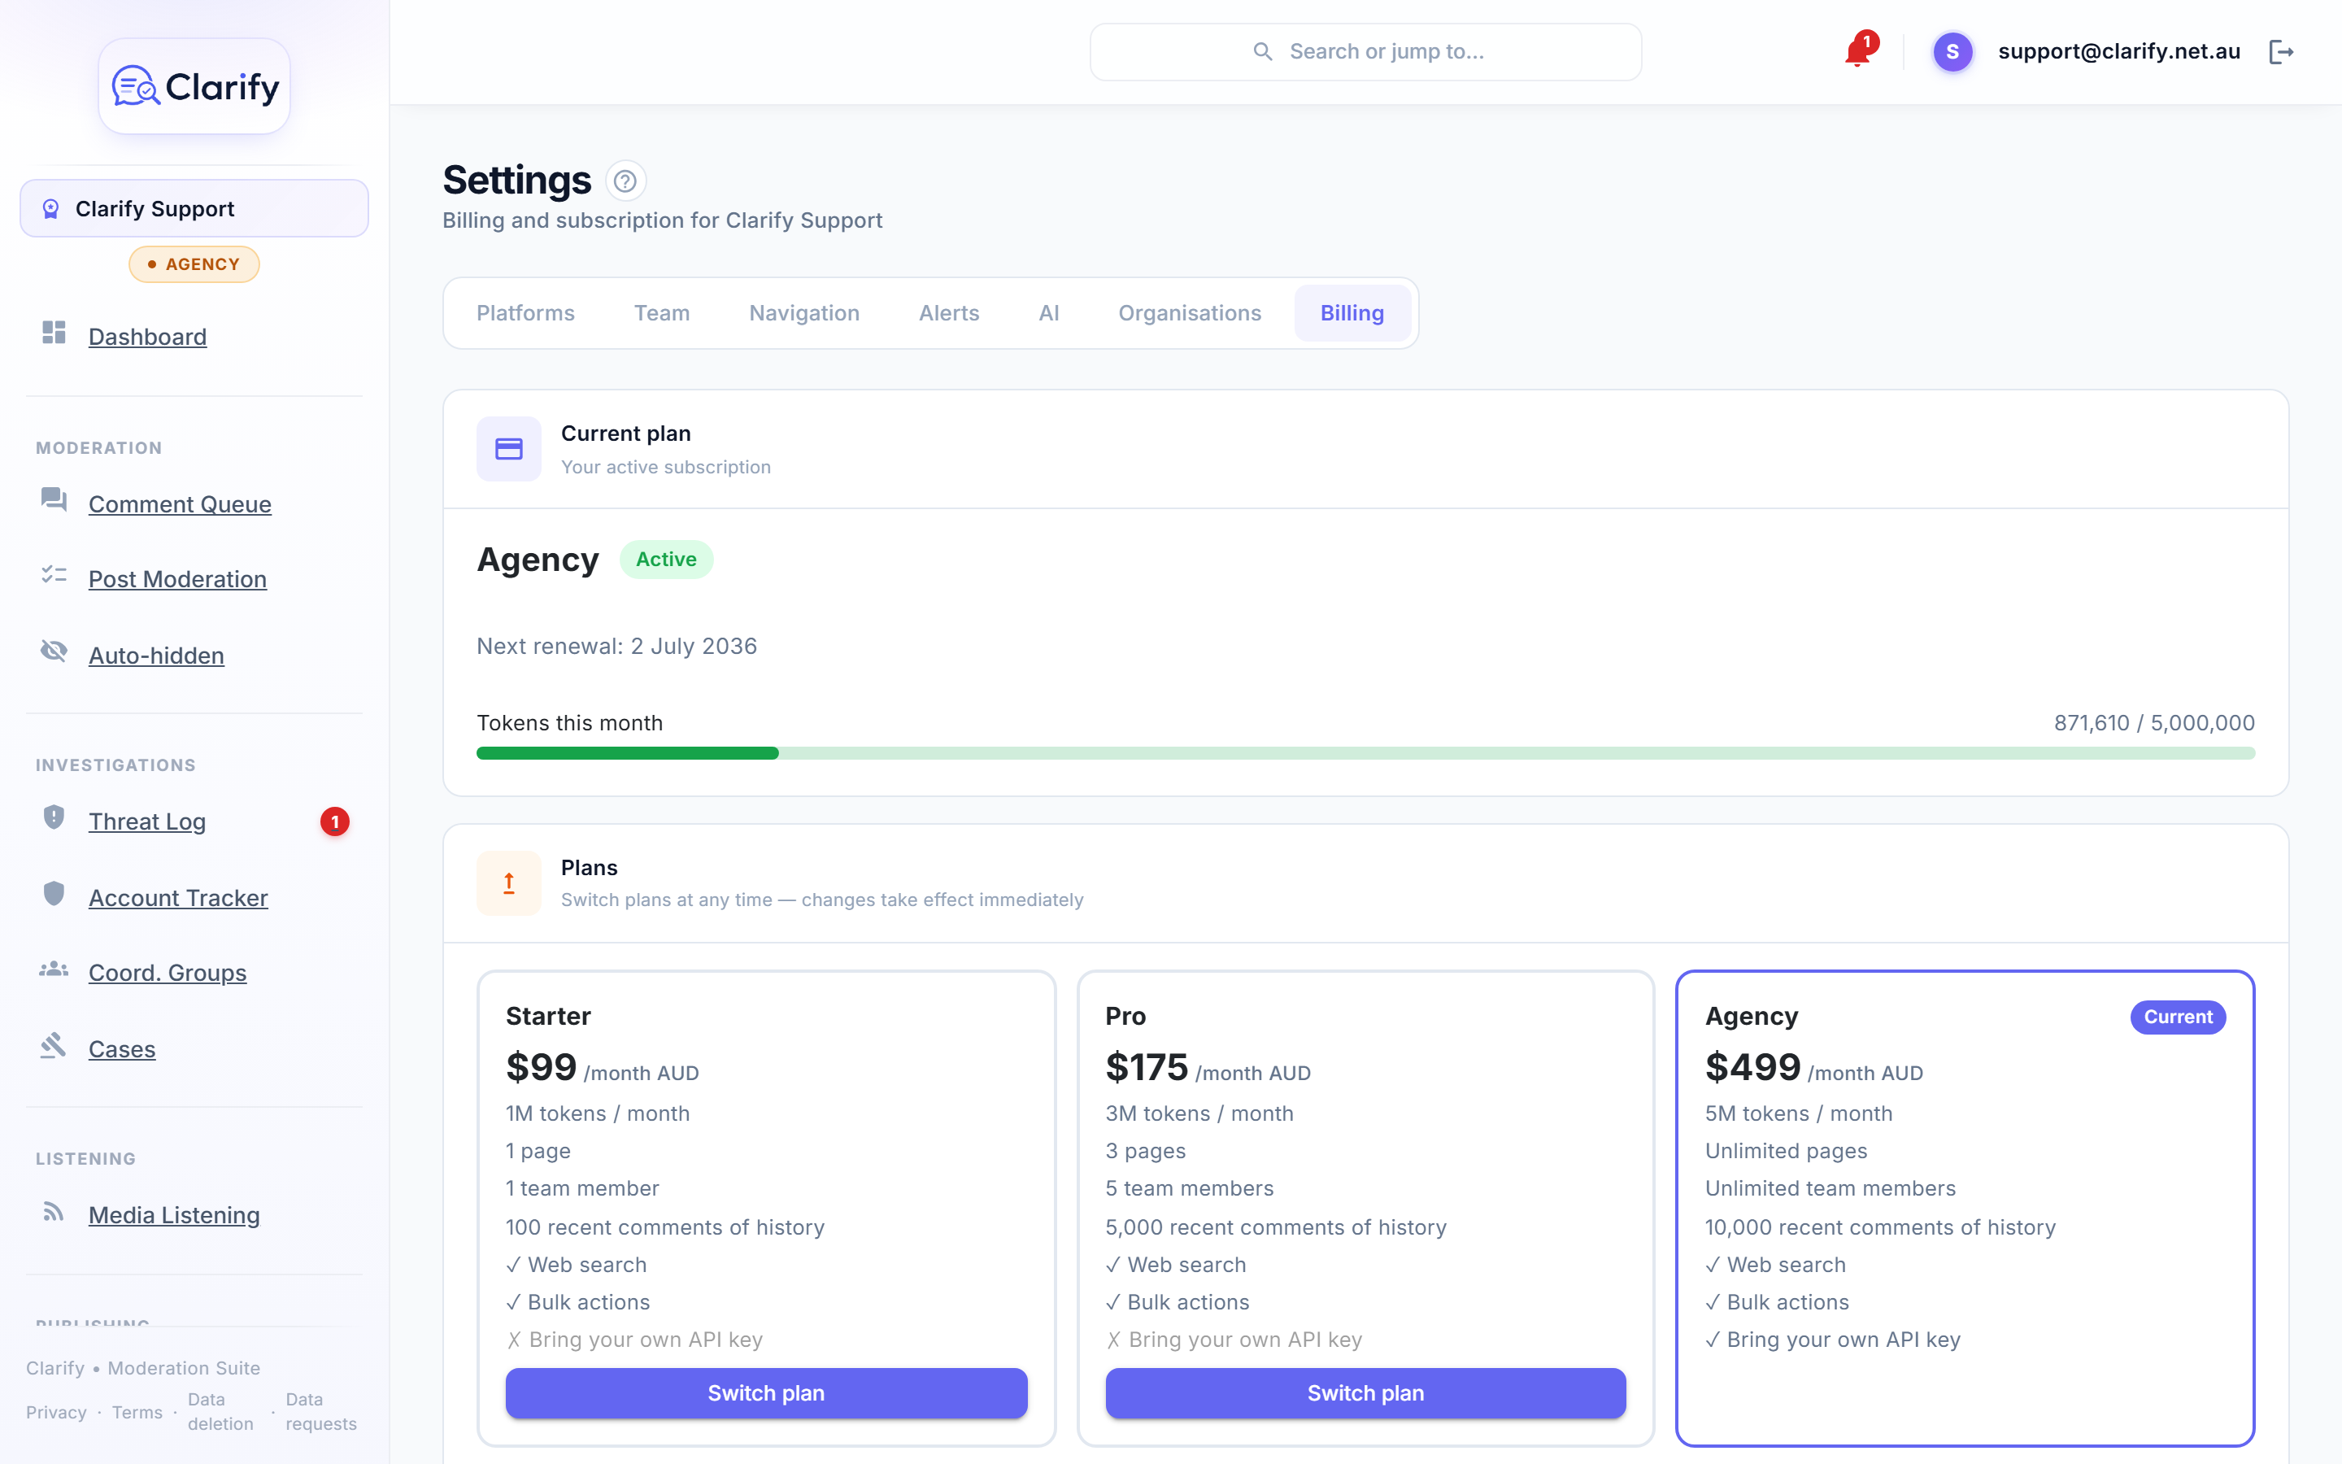Screen dimensions: 2342x1464
Task: Click the Account Tracker shield icon
Action: coord(54,894)
